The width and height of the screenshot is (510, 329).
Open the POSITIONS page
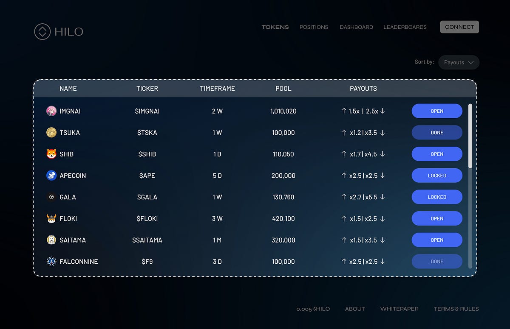click(314, 27)
